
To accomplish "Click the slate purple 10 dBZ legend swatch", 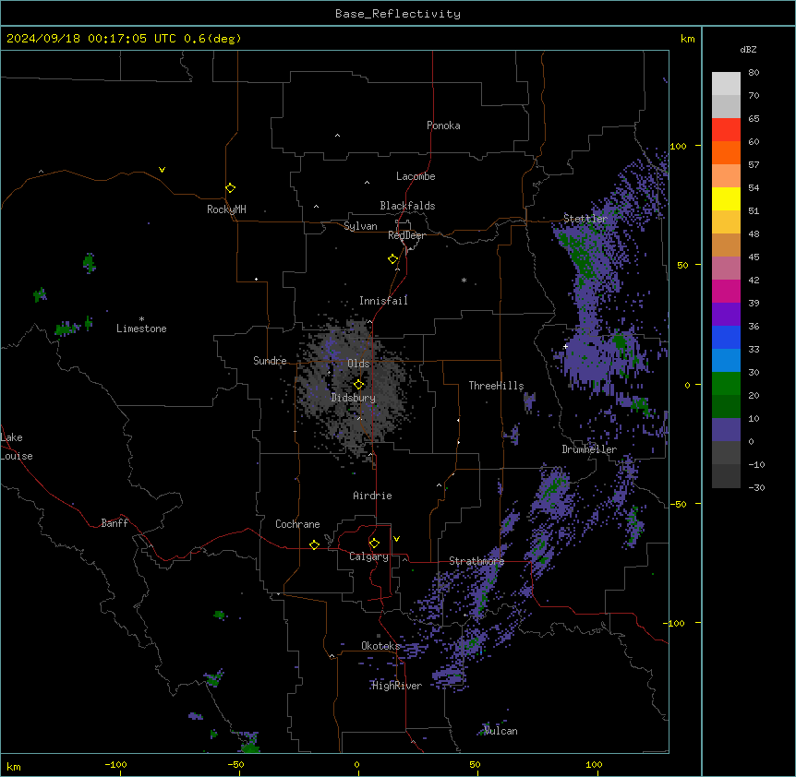I will tap(726, 430).
